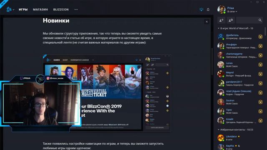Open the three-dots more menu in navigation
The height and width of the screenshot is (150, 267).
76,9
